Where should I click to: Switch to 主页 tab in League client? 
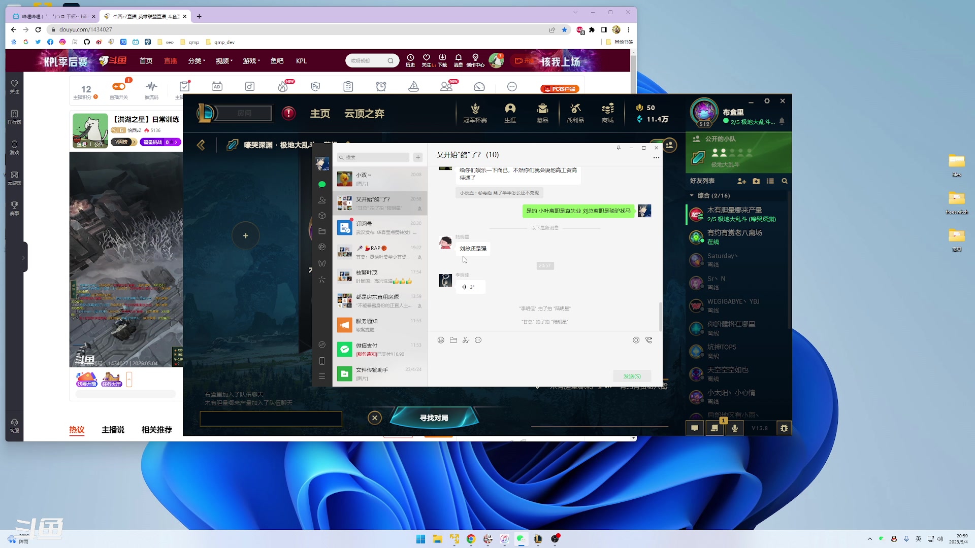coord(320,114)
